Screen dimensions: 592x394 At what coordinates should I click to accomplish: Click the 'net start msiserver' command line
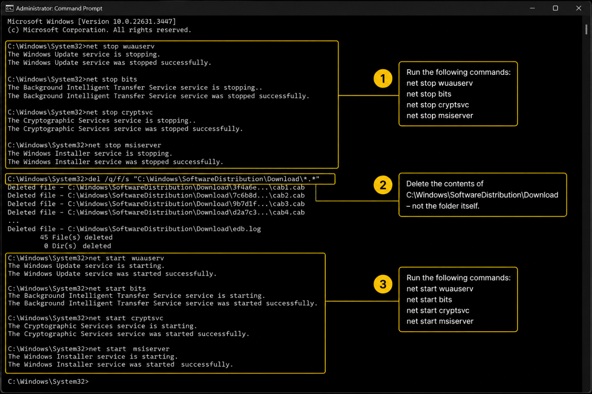(89, 349)
